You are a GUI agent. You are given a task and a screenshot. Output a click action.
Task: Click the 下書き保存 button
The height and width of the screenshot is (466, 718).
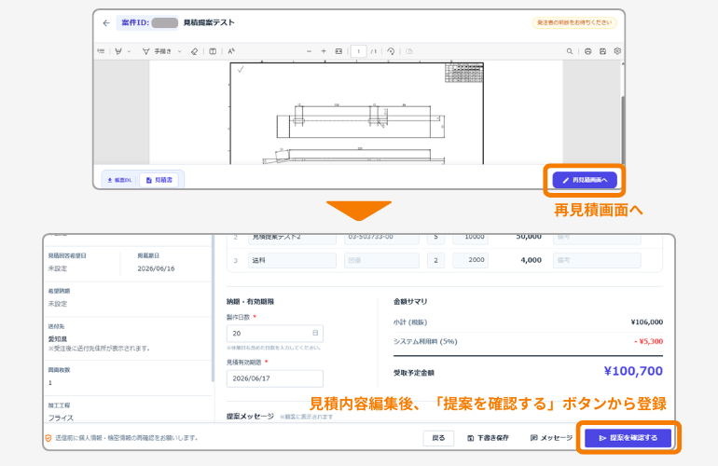coord(488,438)
